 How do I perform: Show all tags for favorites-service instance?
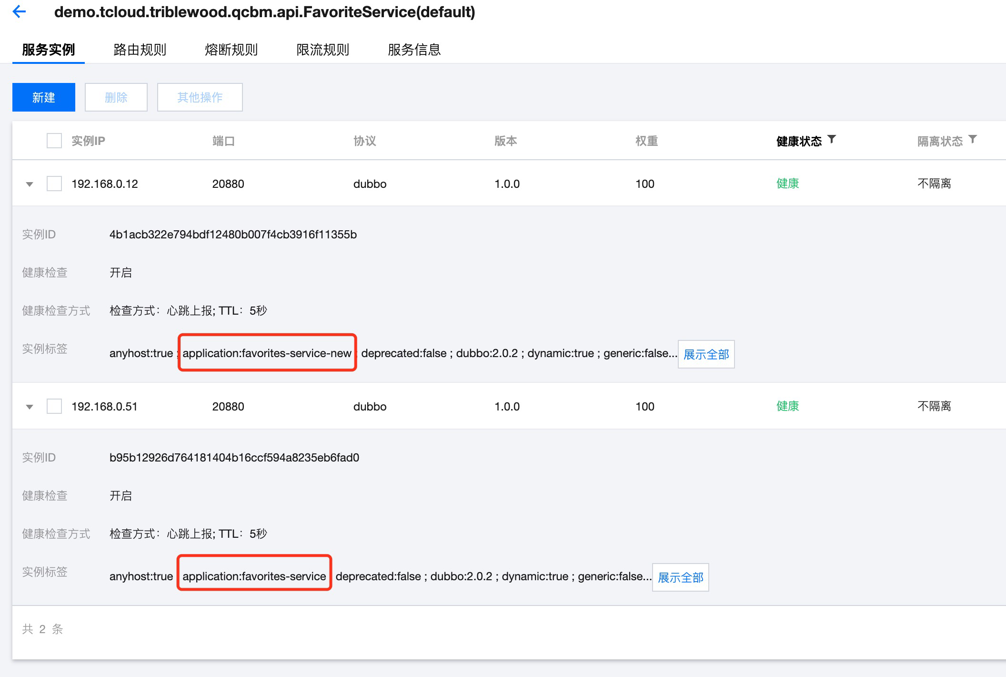click(x=680, y=577)
